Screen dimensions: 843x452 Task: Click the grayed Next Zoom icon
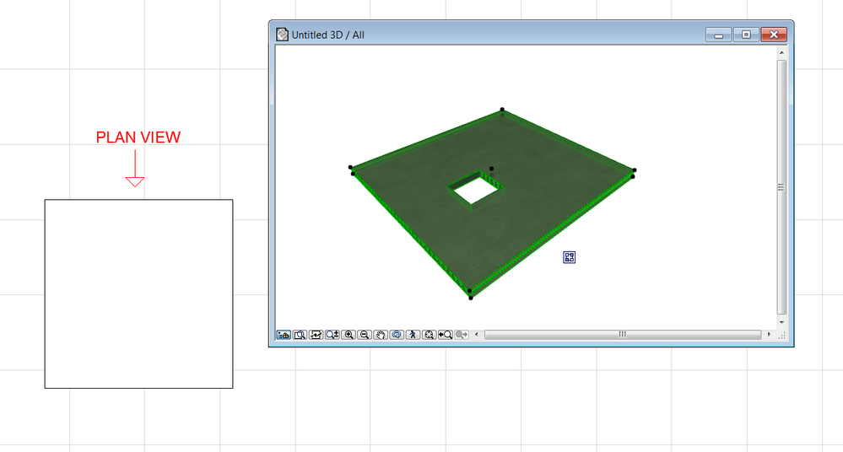point(462,335)
